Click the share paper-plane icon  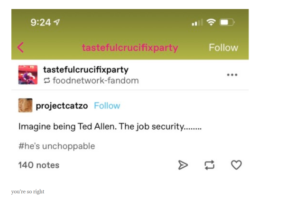(183, 165)
